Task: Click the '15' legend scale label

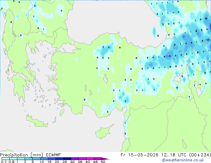Action: pyautogui.click(x=49, y=162)
